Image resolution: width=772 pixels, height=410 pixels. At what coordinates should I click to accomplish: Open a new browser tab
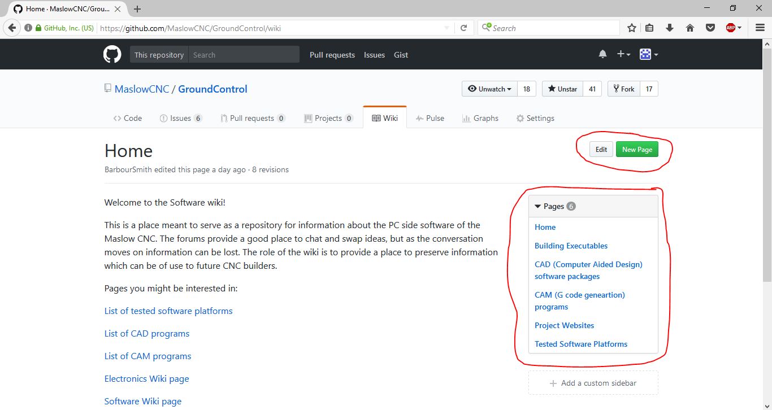pos(137,9)
